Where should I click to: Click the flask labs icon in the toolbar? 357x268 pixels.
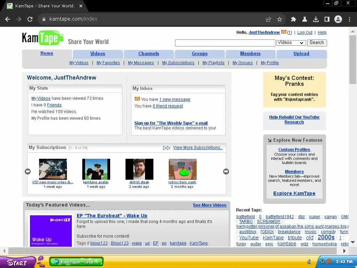click(304, 20)
